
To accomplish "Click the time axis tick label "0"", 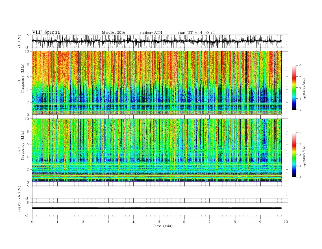I will tap(32, 222).
